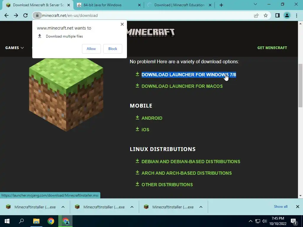Open File Explorer from taskbar
The width and height of the screenshot is (303, 227).
36,221
